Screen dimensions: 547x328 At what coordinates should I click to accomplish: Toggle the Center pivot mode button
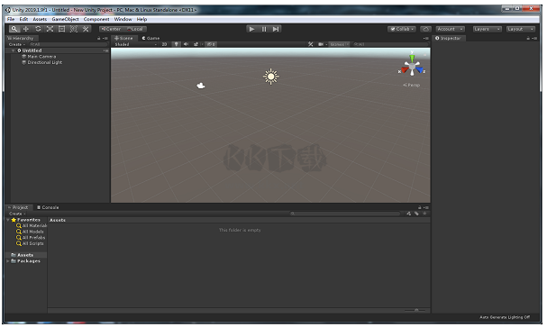[x=111, y=29]
